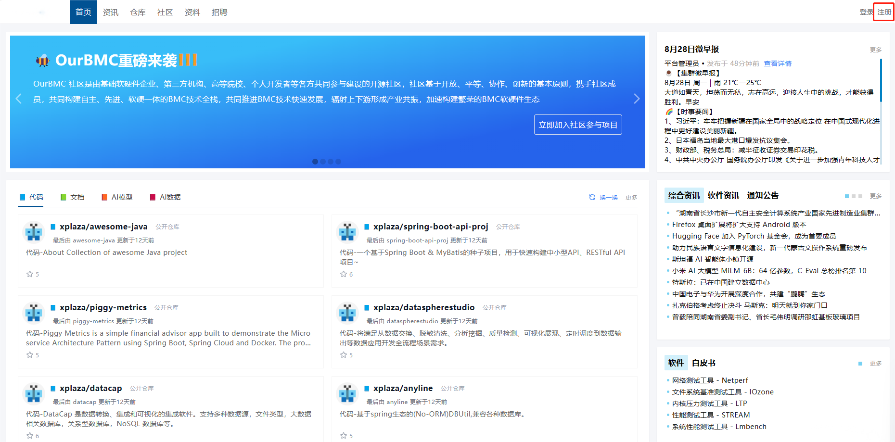Select the first carousel indicator dot
This screenshot has height=442, width=895.
tap(315, 162)
